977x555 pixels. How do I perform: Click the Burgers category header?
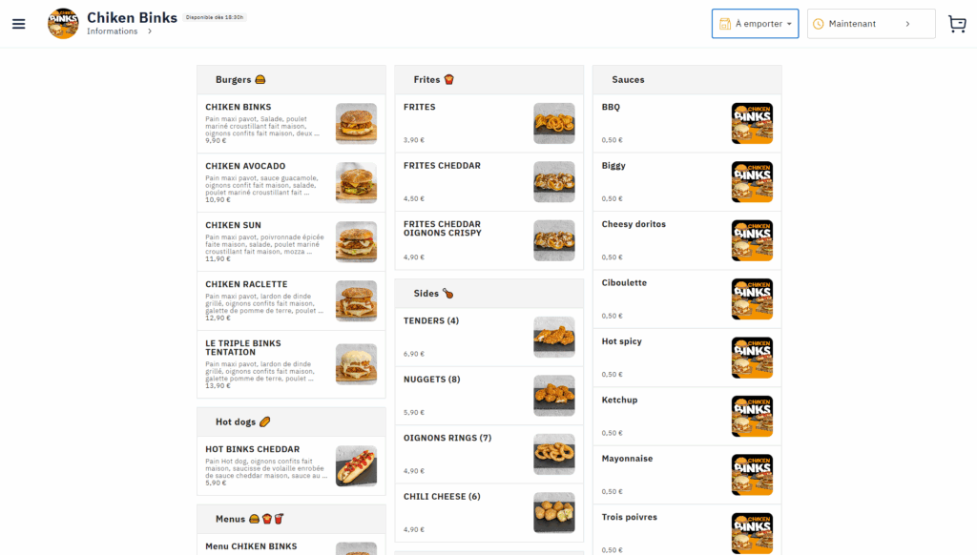[x=291, y=80]
